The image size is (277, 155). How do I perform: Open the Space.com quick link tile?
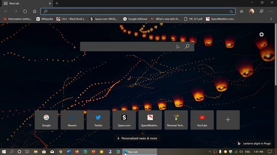coord(124,120)
